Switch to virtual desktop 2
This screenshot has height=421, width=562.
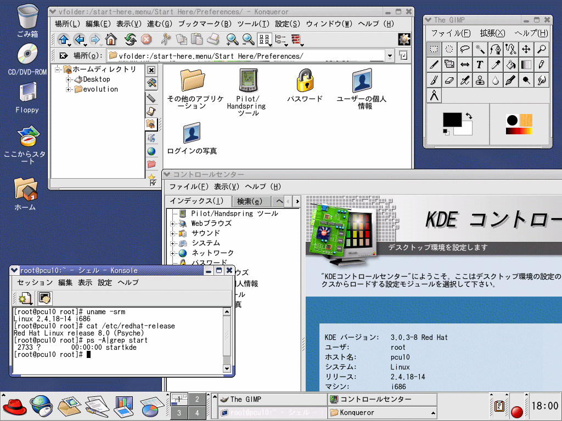point(197,399)
